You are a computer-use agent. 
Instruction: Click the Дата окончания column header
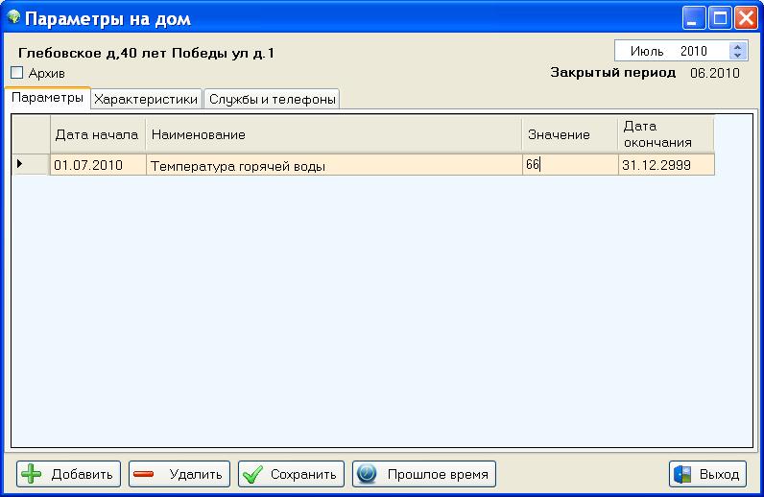[x=666, y=134]
